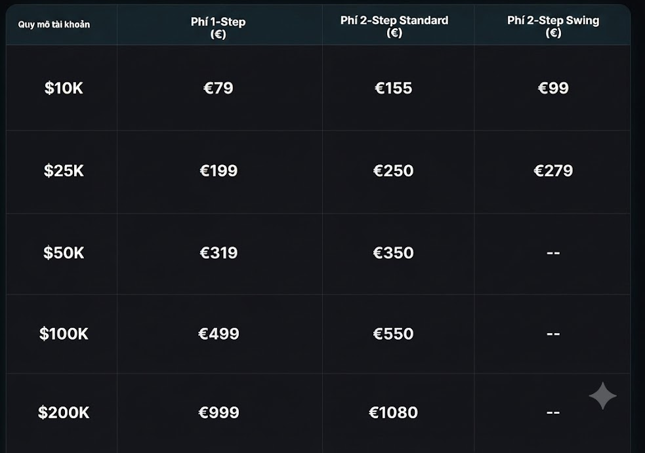Select the Quy mô tài khoản header
The height and width of the screenshot is (453, 645).
pos(54,25)
